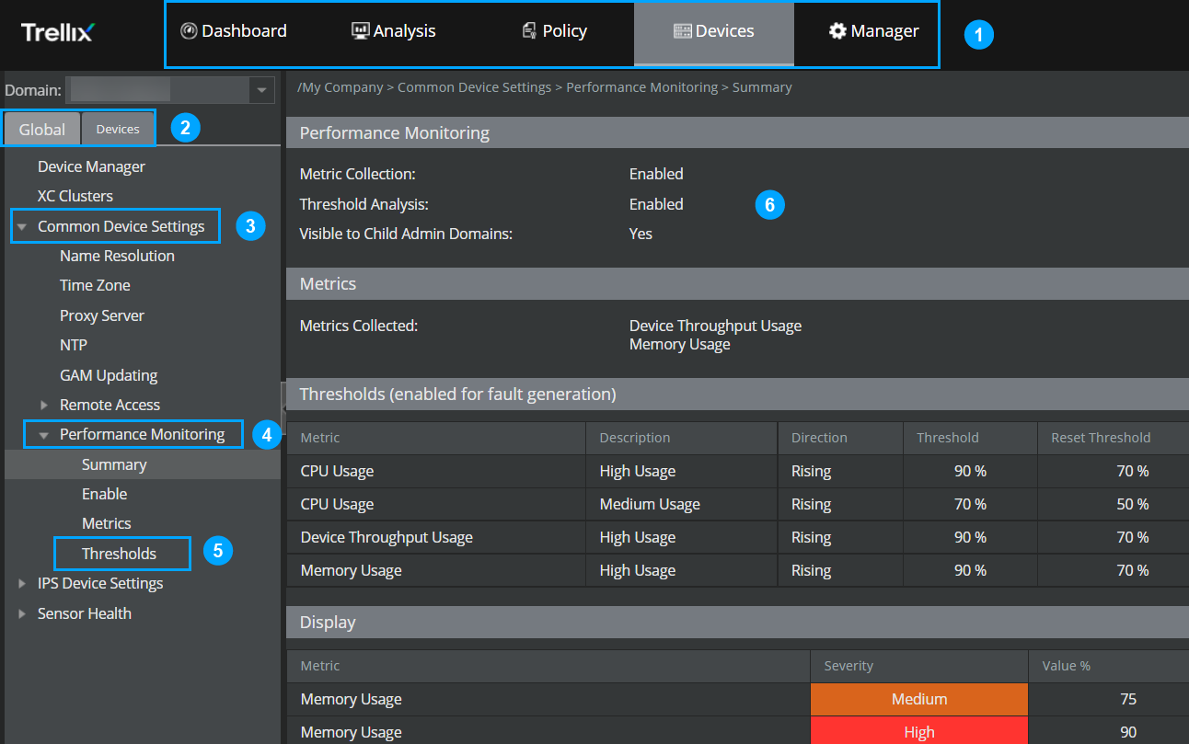Click the Analysis monitor icon
Screen dimensions: 1189x744
(x=361, y=31)
